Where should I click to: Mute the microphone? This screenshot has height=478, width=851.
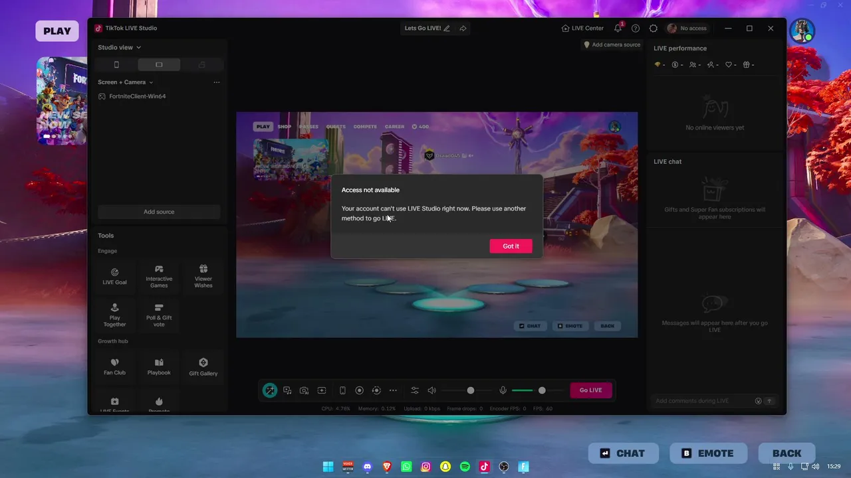pos(503,390)
